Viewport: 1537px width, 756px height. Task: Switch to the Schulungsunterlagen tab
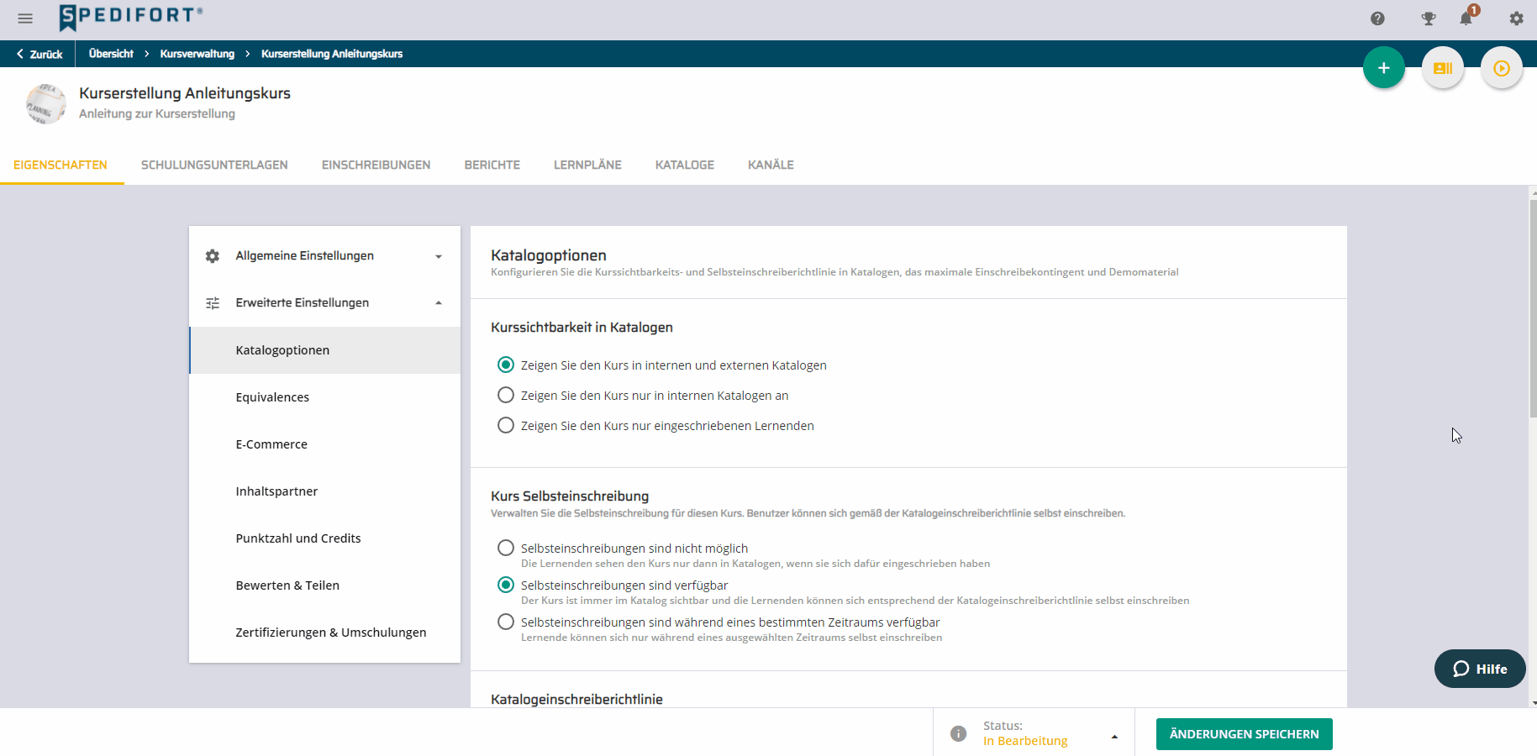pyautogui.click(x=214, y=165)
